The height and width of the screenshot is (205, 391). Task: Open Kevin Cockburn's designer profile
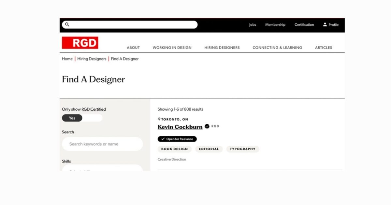[x=180, y=127]
